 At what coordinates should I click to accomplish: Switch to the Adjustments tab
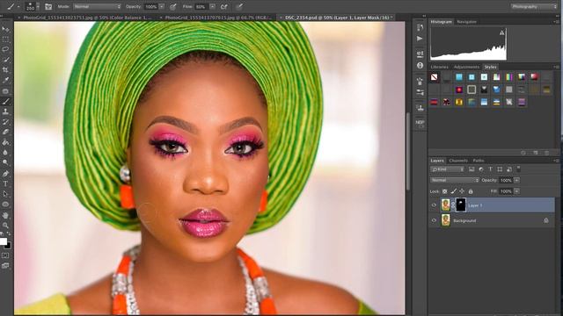[x=466, y=67]
